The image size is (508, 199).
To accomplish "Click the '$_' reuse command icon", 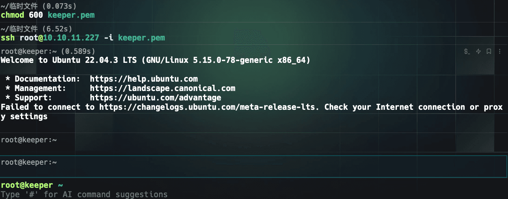I will [467, 51].
